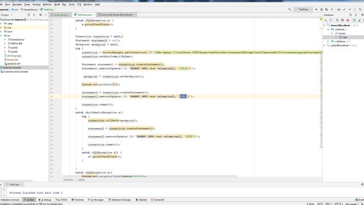This screenshot has height=205, width=364.
Task: Click the build project hammer icon
Action: tap(289, 10)
